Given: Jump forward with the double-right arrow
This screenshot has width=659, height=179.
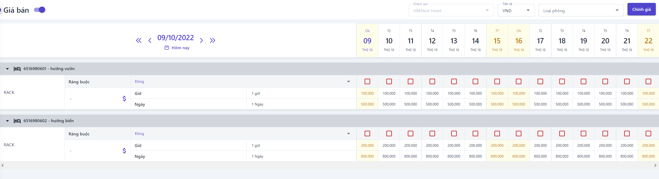Looking at the screenshot, I should point(212,40).
